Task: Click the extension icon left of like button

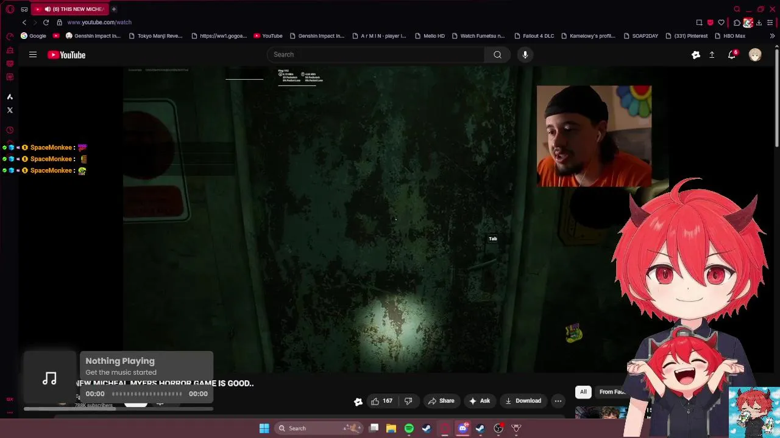Action: 358,401
